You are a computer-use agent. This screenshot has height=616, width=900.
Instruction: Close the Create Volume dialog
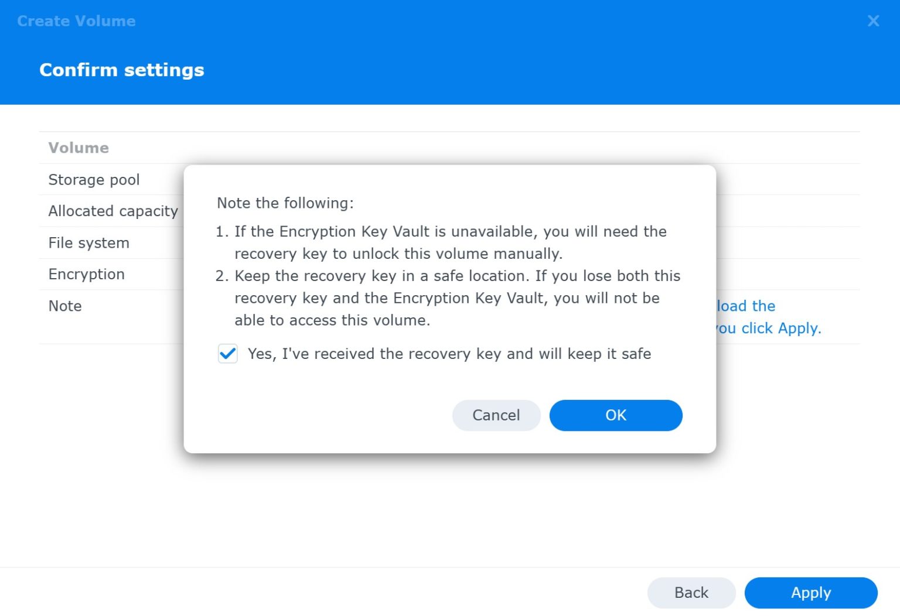click(x=873, y=21)
